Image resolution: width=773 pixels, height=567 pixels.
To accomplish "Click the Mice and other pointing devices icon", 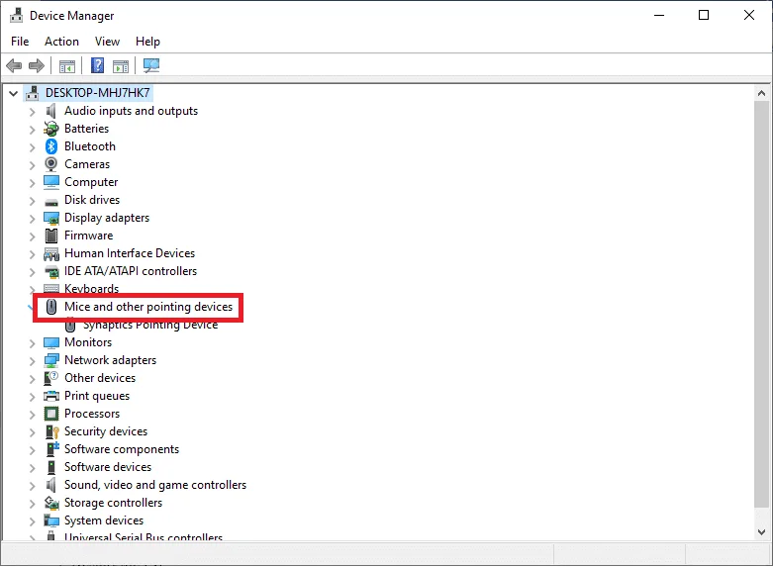I will point(51,307).
